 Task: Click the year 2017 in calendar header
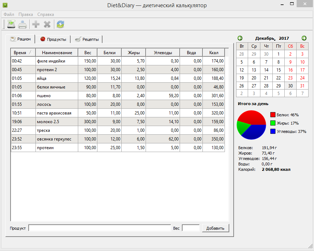pos(284,38)
